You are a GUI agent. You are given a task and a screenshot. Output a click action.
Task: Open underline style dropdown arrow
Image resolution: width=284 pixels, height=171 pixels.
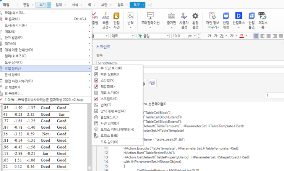226,36
